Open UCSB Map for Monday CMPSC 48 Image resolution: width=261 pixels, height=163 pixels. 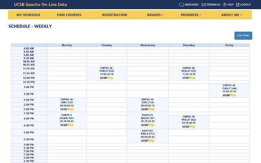[66, 109]
